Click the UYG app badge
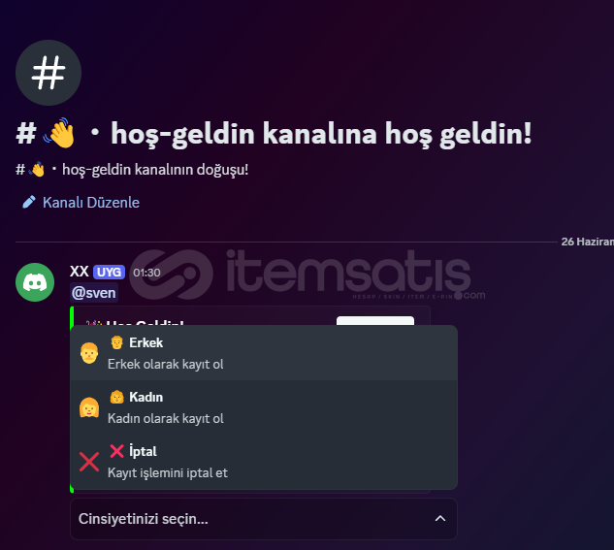Screen dimensions: 614x550 [x=109, y=272]
